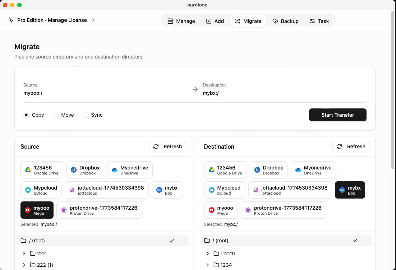Refresh the Destination remote list
396x270 pixels.
pyautogui.click(x=351, y=146)
